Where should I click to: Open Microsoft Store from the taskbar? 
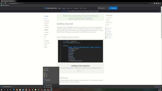(x=20, y=90)
